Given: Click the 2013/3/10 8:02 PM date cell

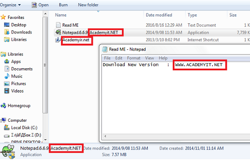Looking at the screenshot, I should coord(163,40).
